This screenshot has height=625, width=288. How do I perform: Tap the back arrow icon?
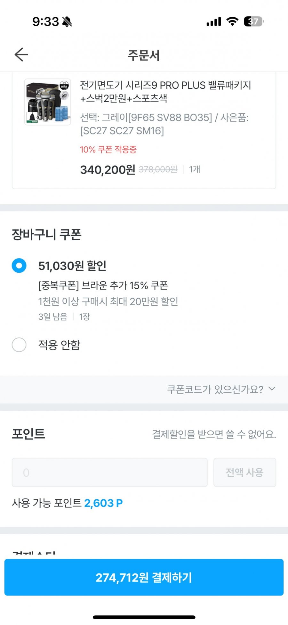[x=21, y=54]
